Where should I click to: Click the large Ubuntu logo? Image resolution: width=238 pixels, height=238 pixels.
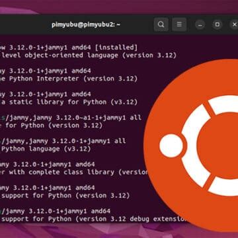pos(191,145)
